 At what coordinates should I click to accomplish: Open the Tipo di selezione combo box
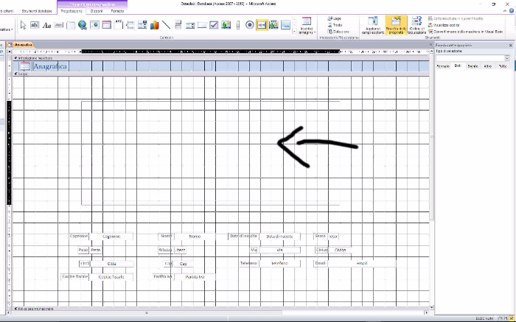click(x=473, y=58)
